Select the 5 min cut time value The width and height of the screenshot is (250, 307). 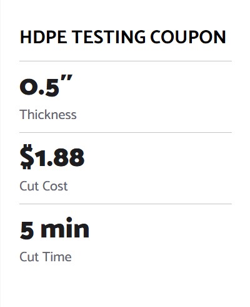click(x=54, y=228)
